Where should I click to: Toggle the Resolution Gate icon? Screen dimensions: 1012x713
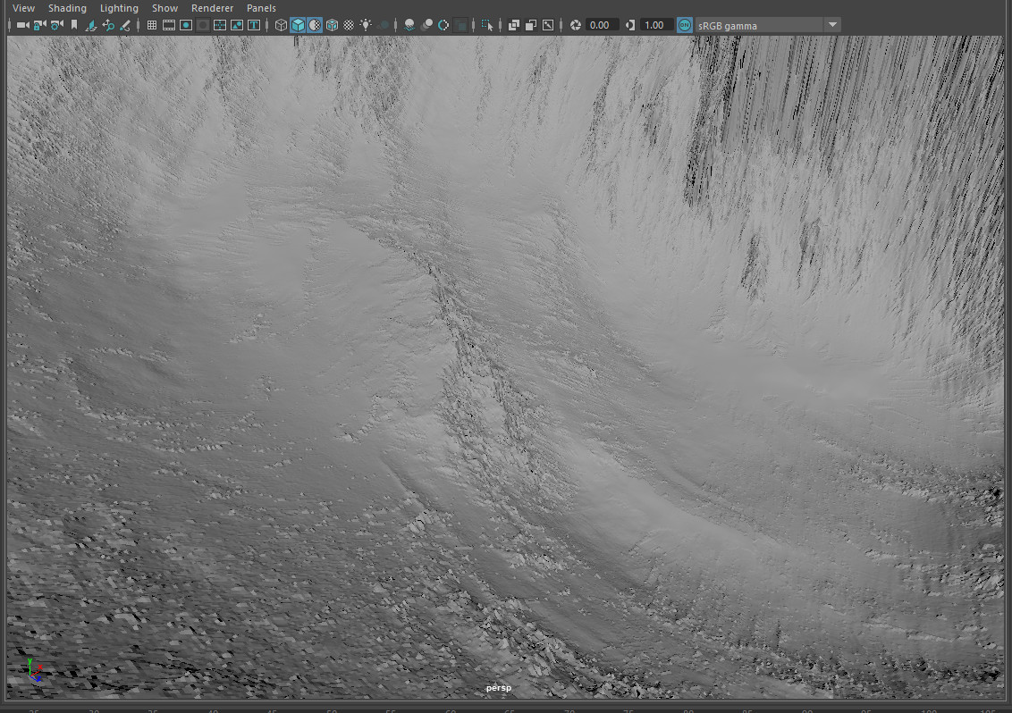pyautogui.click(x=186, y=25)
